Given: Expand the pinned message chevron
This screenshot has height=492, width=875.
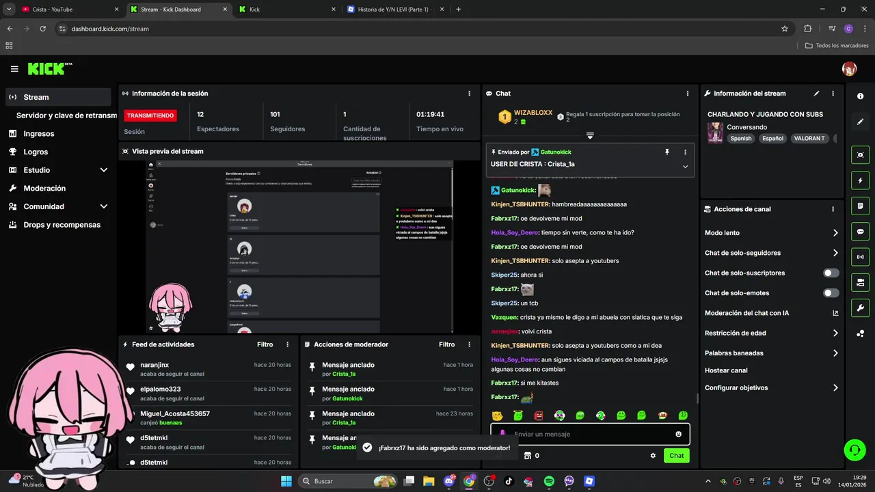Looking at the screenshot, I should click(685, 167).
